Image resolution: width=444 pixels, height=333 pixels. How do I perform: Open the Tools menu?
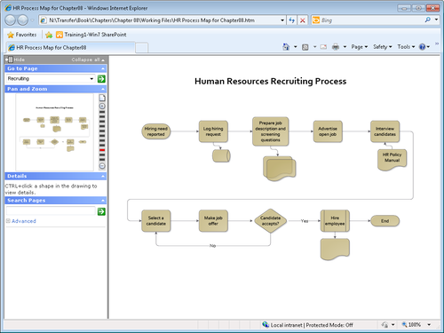406,47
